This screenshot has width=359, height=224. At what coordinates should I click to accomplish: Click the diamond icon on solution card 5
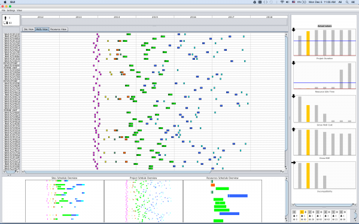tap(337, 212)
